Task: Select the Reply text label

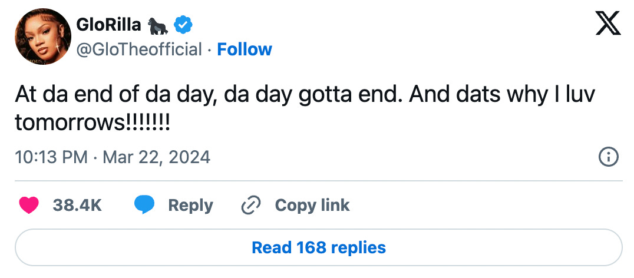Action: (190, 205)
